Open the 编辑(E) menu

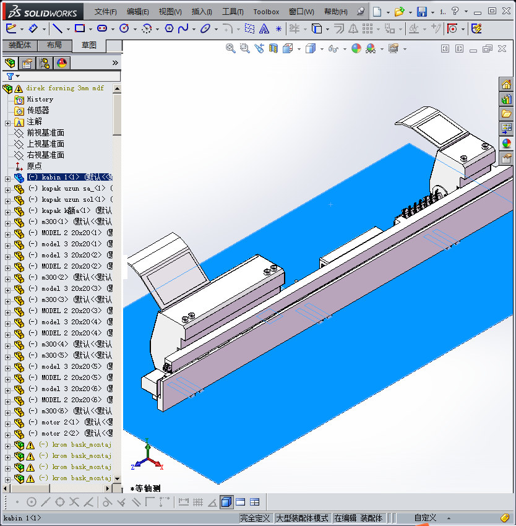[137, 12]
